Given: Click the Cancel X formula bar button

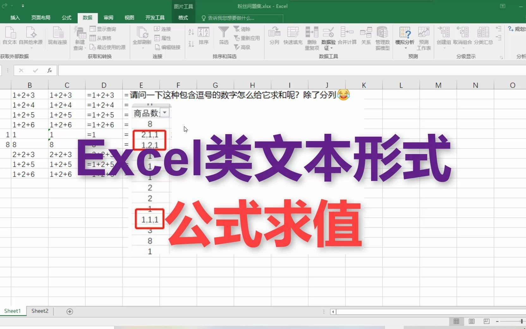Looking at the screenshot, I should click(21, 70).
